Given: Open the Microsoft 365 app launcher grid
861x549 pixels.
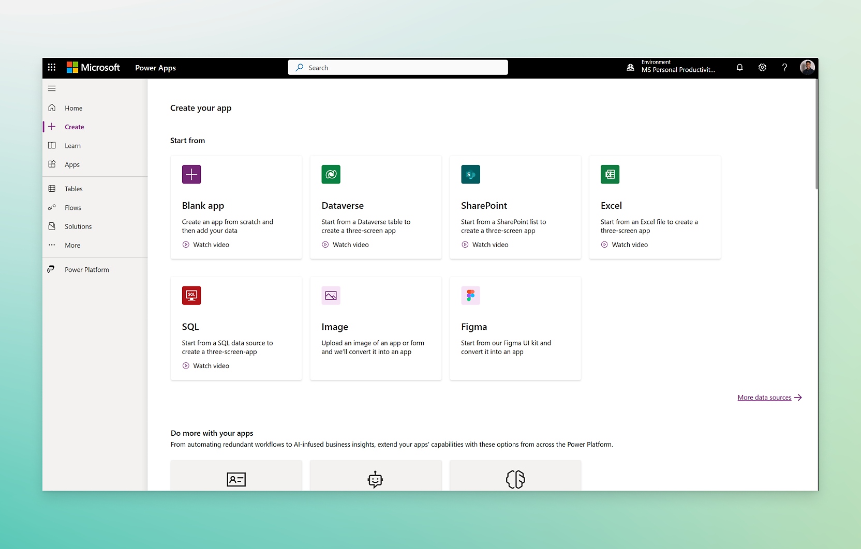Looking at the screenshot, I should click(x=52, y=67).
